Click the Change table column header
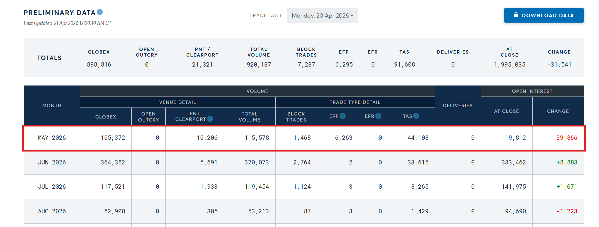Screen dimensions: 599x227 tap(558, 111)
